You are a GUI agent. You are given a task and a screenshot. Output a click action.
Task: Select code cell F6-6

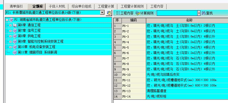pos(134,53)
